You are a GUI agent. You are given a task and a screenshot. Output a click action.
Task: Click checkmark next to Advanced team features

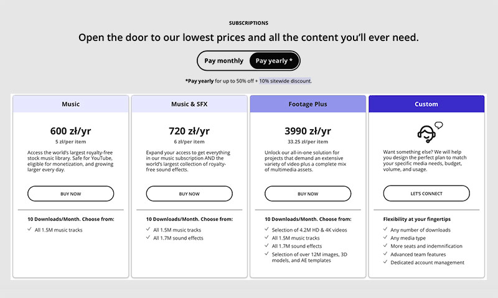coord(385,254)
